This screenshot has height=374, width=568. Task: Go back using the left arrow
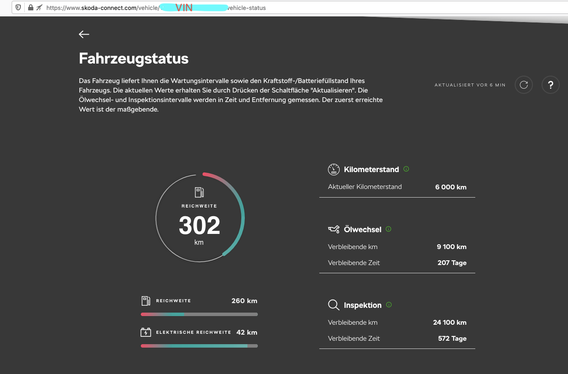84,35
